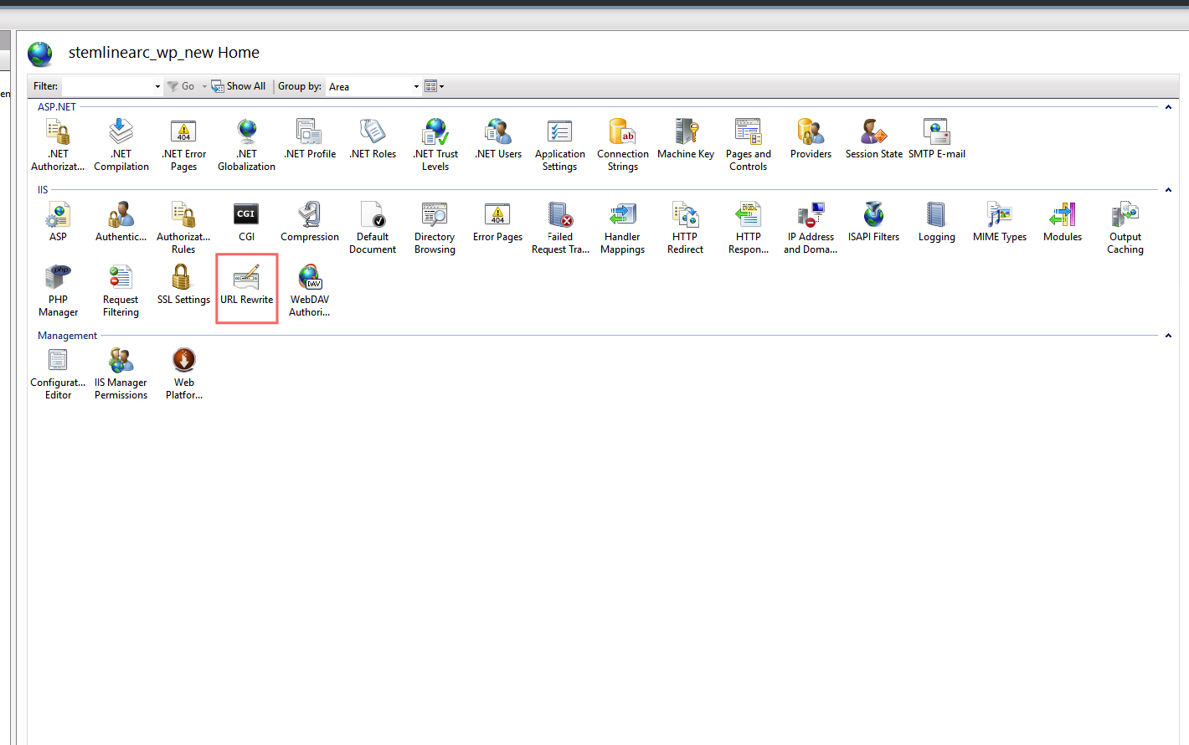Viewport: 1189px width, 745px height.
Task: Open Output Caching feature
Action: pyautogui.click(x=1125, y=228)
